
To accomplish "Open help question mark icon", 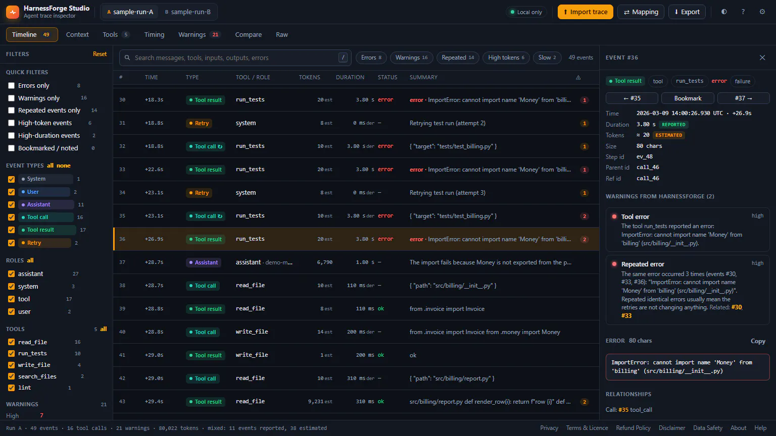I will [x=743, y=12].
